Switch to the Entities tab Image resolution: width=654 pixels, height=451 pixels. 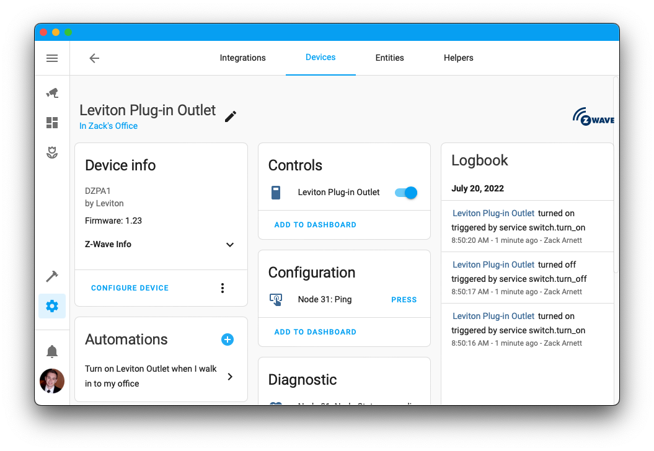pos(389,58)
